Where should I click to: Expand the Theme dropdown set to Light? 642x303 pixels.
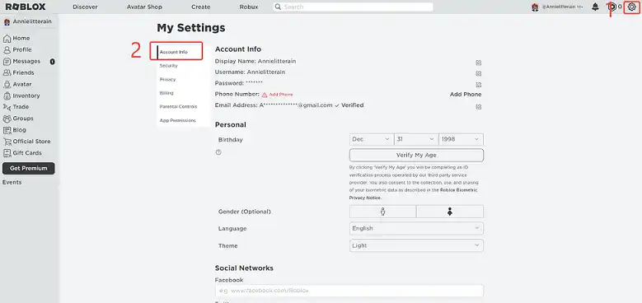[x=416, y=245]
